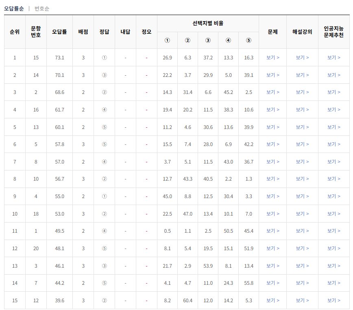The image size is (353, 310).
Task: Open 인공지능 문제추천 보기 for question 20
Action: [x=334, y=248]
